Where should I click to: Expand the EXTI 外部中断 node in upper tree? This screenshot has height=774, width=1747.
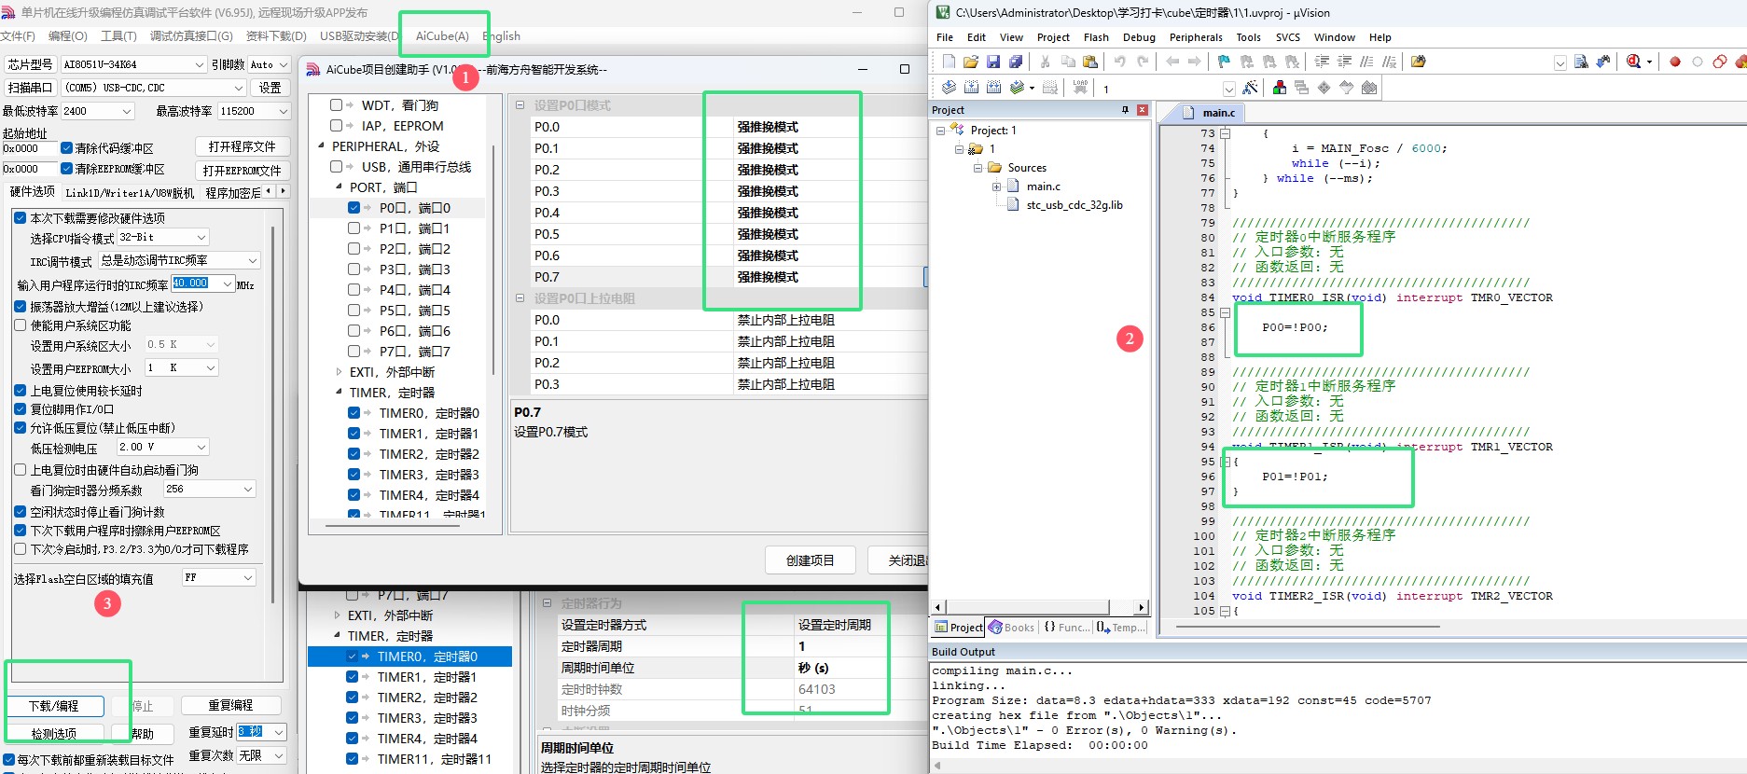tap(339, 372)
